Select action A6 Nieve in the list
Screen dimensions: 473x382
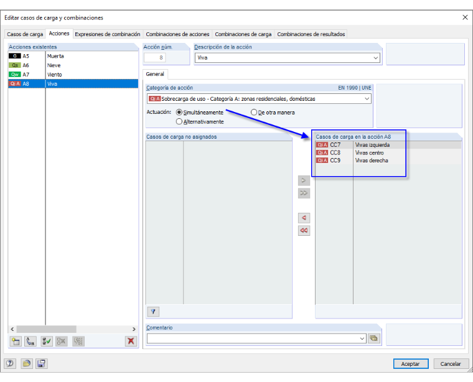(73, 65)
